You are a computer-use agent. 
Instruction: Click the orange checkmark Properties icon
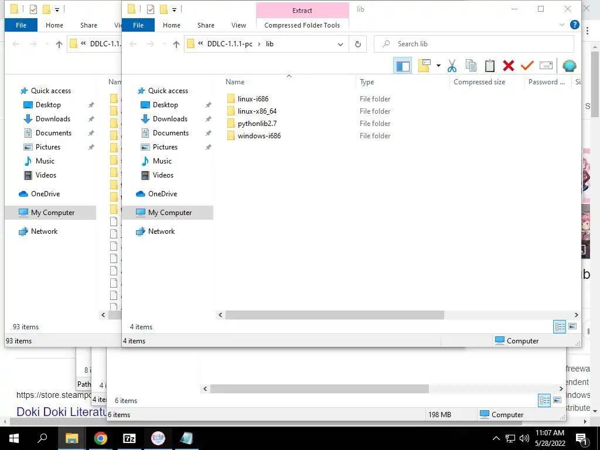click(527, 66)
